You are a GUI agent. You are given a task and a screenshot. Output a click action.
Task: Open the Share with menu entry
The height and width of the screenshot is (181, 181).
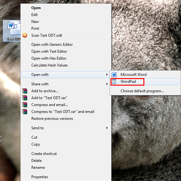(x=66, y=84)
